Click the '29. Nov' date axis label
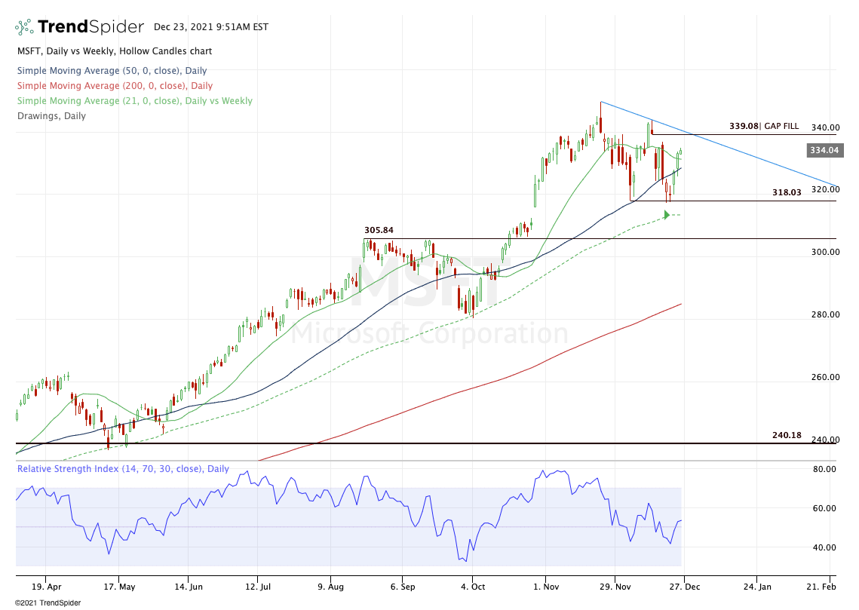The width and height of the screenshot is (859, 610). tap(615, 587)
